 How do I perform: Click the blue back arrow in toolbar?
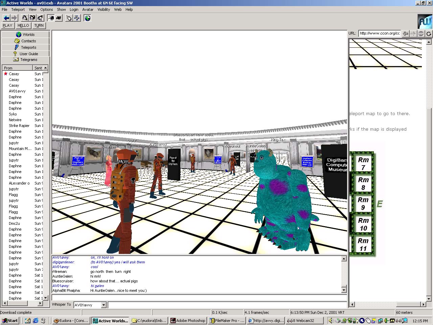click(x=6, y=18)
